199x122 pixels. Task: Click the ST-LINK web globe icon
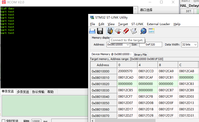click(143, 31)
